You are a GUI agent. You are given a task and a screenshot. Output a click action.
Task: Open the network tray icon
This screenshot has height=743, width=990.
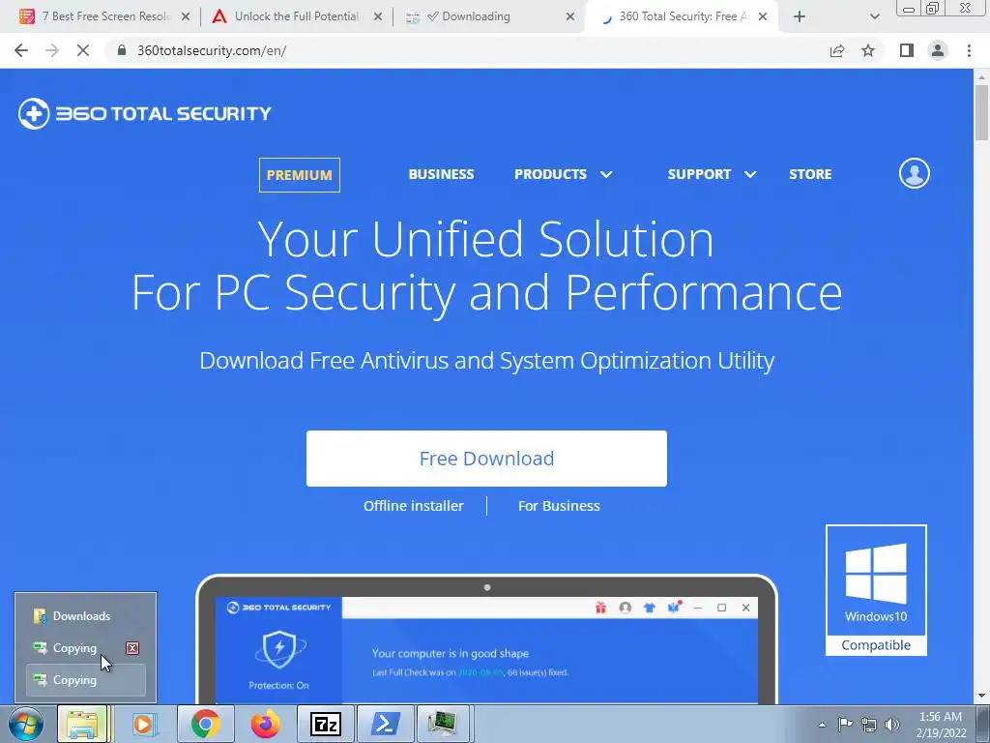(x=869, y=725)
